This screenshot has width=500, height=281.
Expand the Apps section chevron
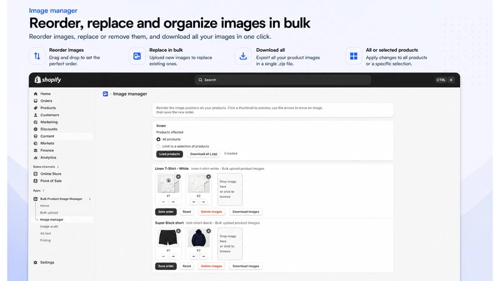(x=43, y=190)
